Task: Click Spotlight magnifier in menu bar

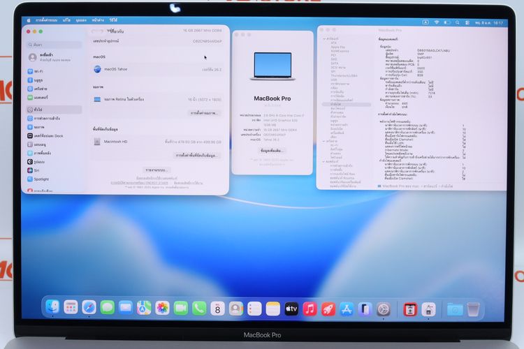Action: 457,23
